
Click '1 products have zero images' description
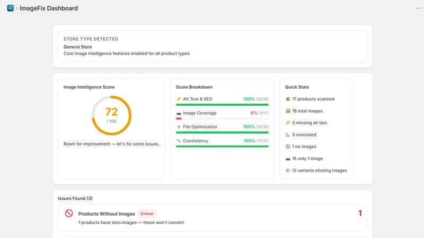click(x=131, y=223)
